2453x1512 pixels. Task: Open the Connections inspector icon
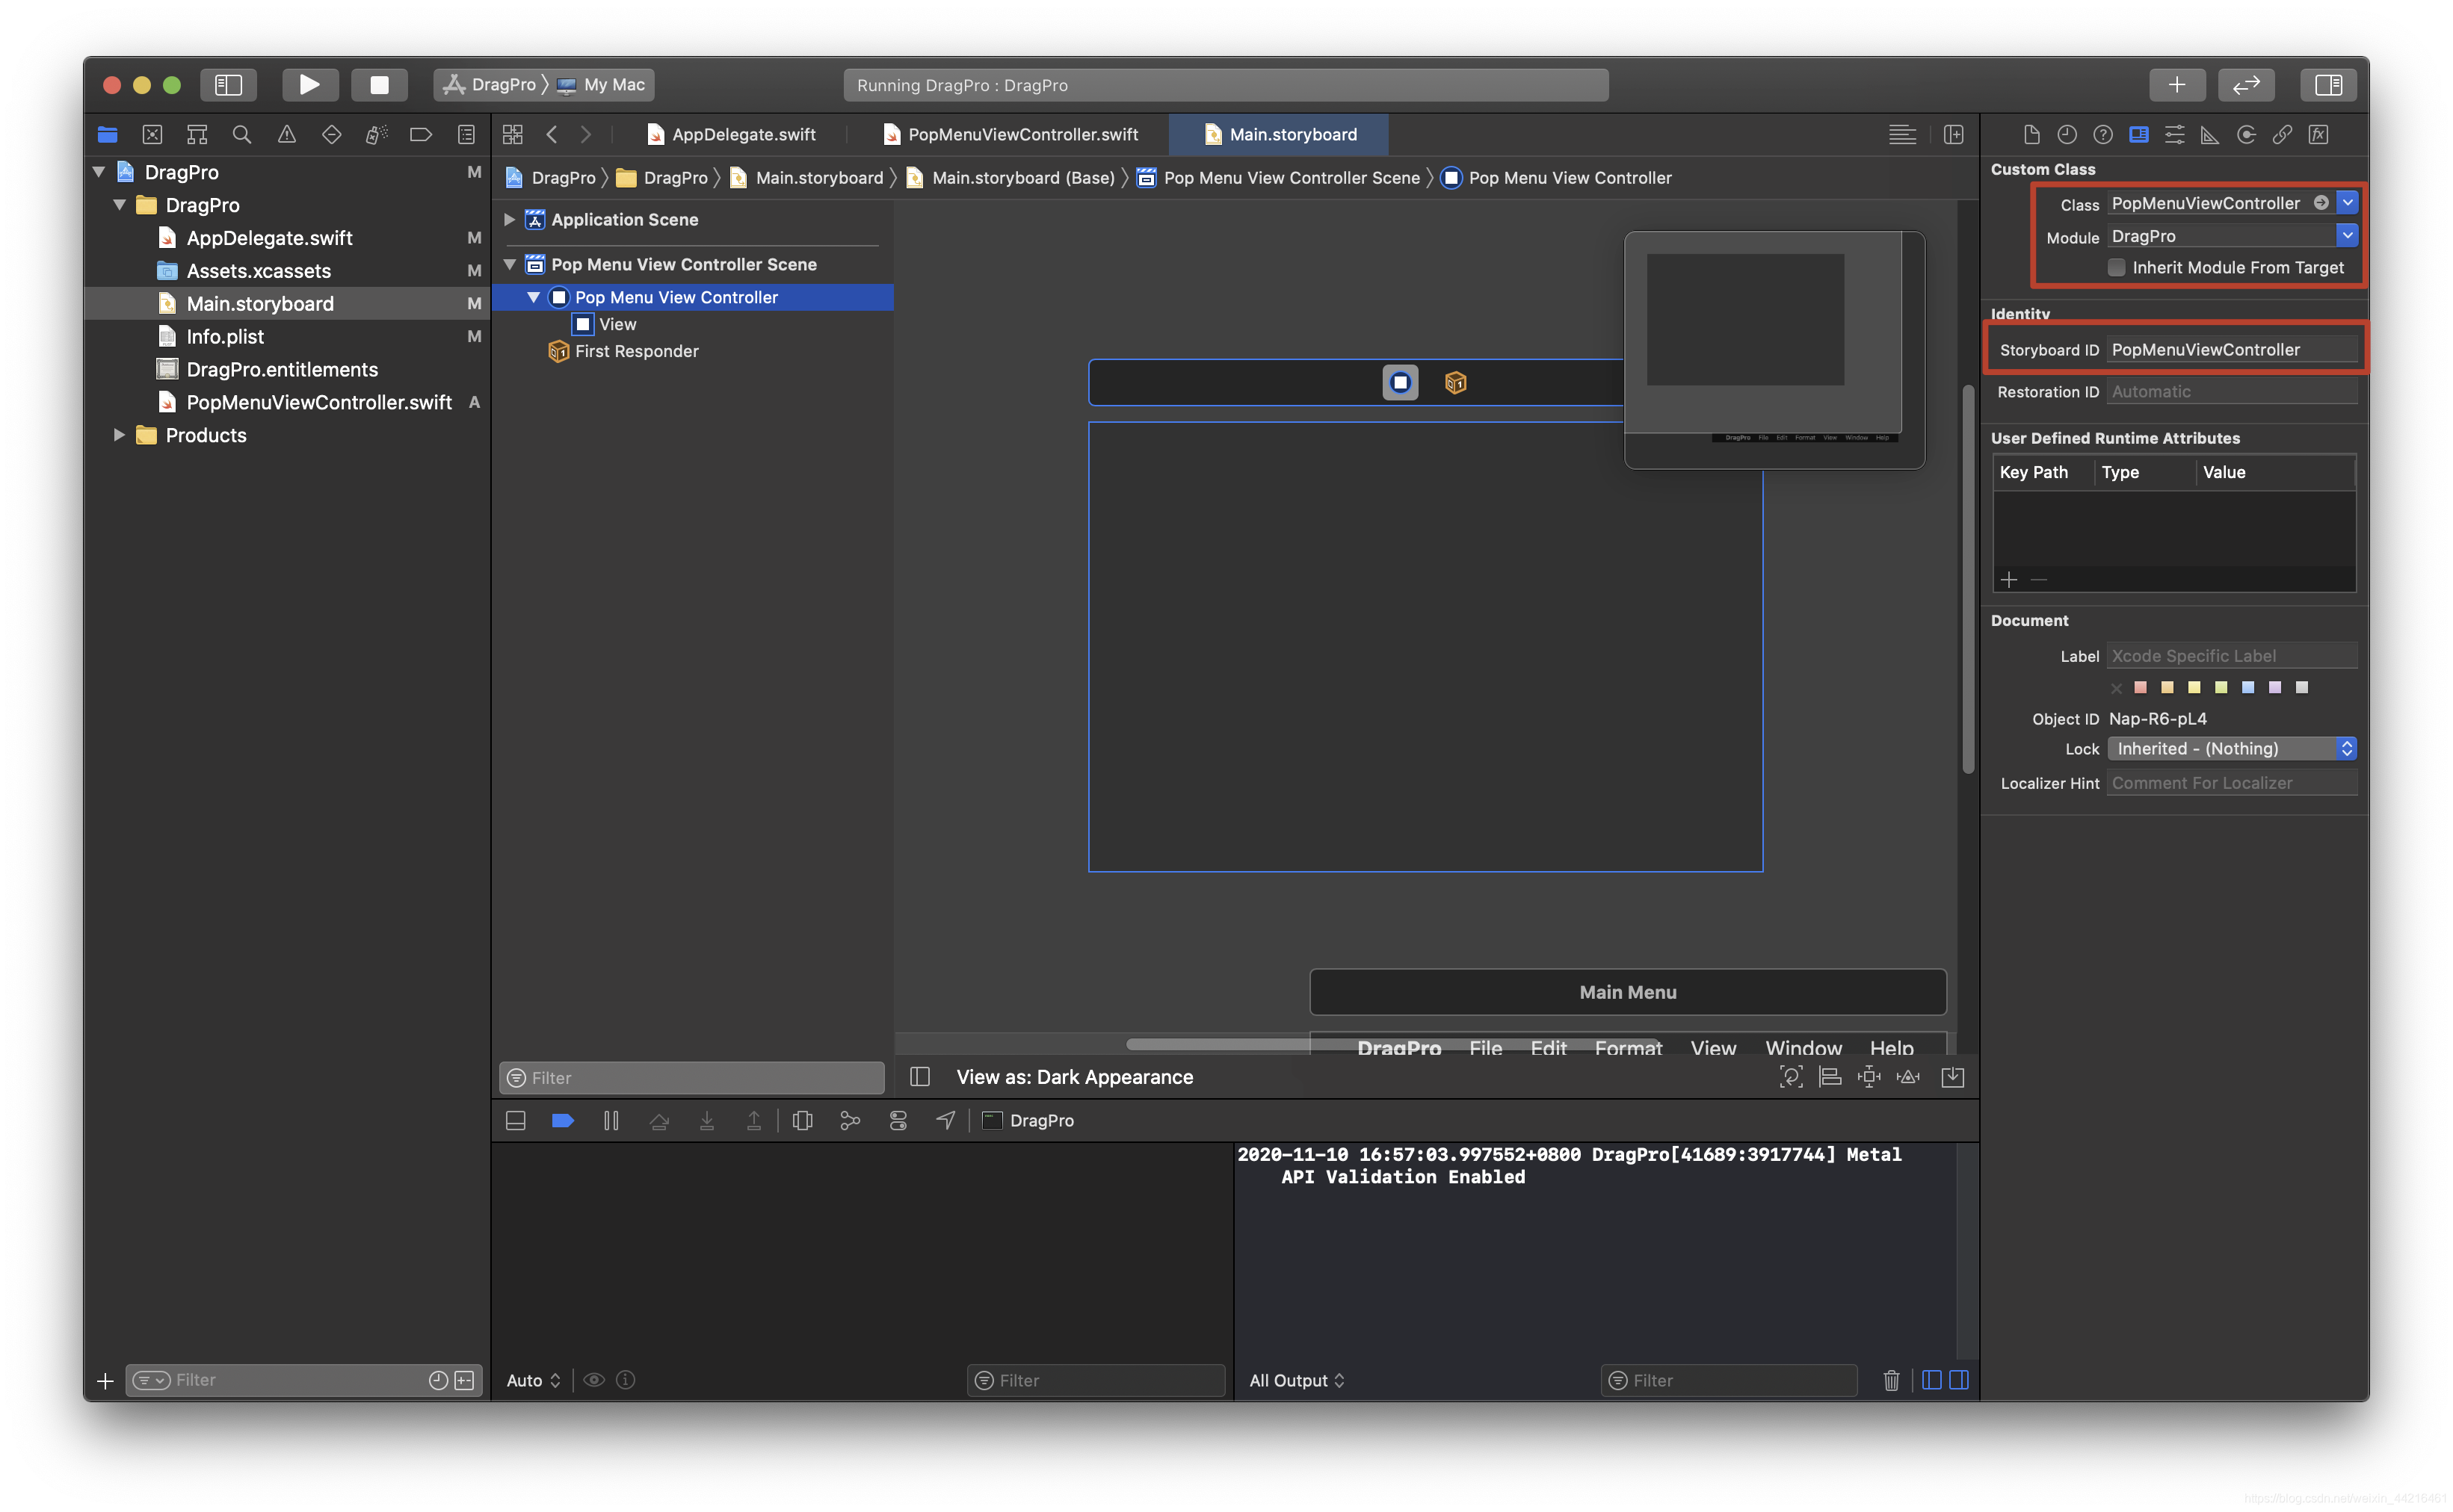pos(2245,135)
